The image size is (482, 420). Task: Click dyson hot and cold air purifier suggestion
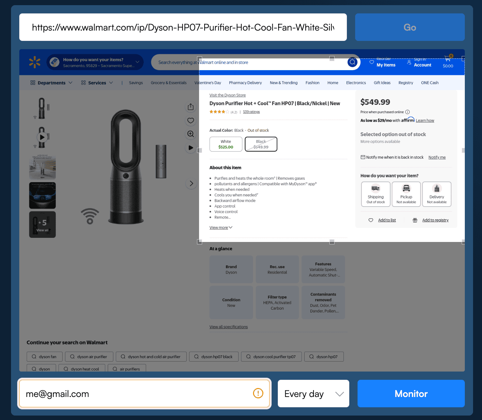tap(151, 357)
